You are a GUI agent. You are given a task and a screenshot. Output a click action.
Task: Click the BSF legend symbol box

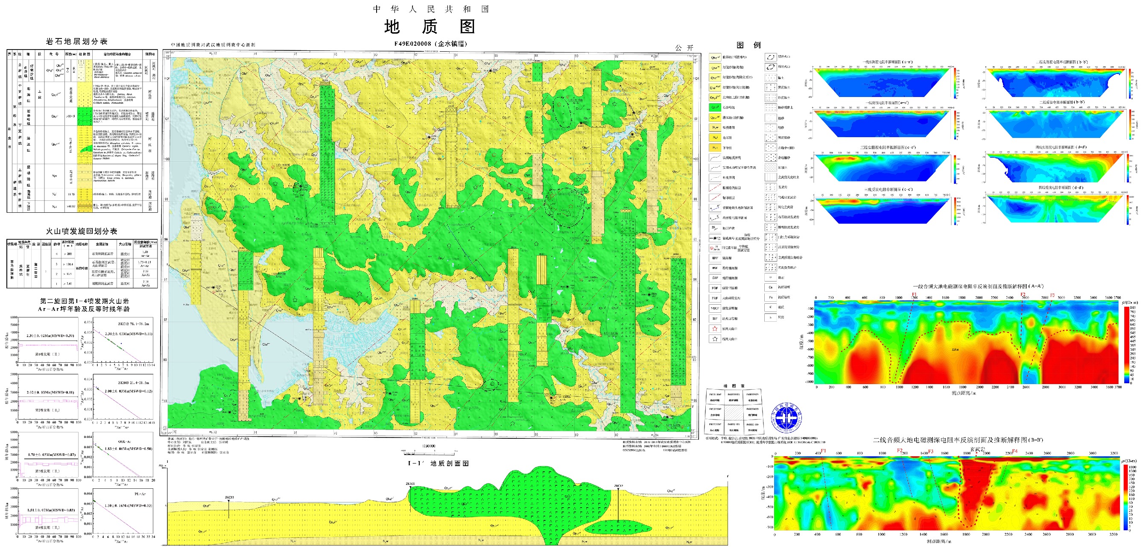[x=715, y=268]
